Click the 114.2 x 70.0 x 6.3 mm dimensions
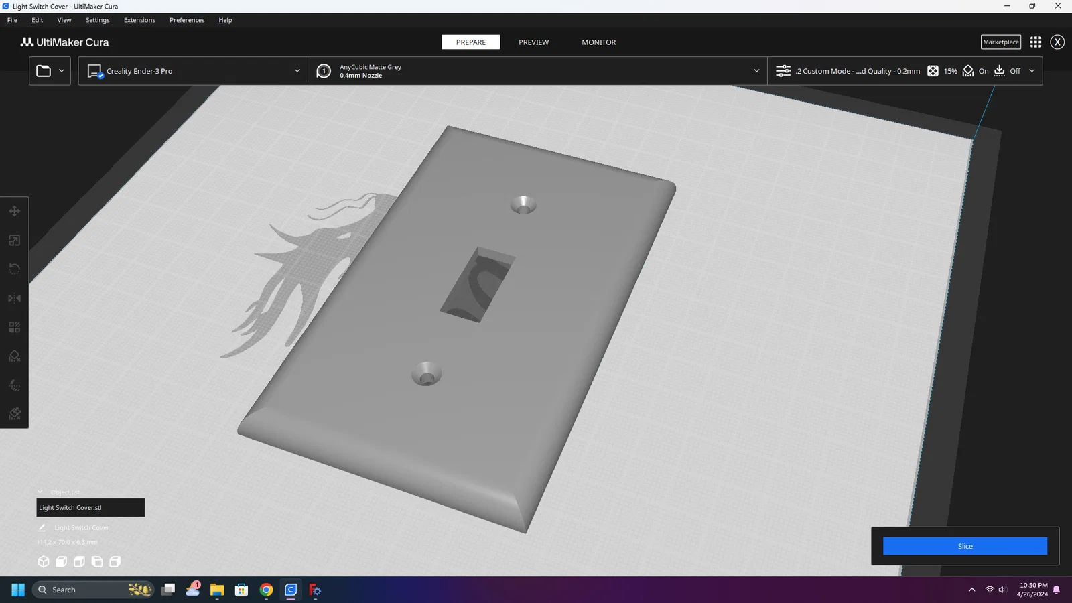The height and width of the screenshot is (603, 1072). pyautogui.click(x=67, y=542)
